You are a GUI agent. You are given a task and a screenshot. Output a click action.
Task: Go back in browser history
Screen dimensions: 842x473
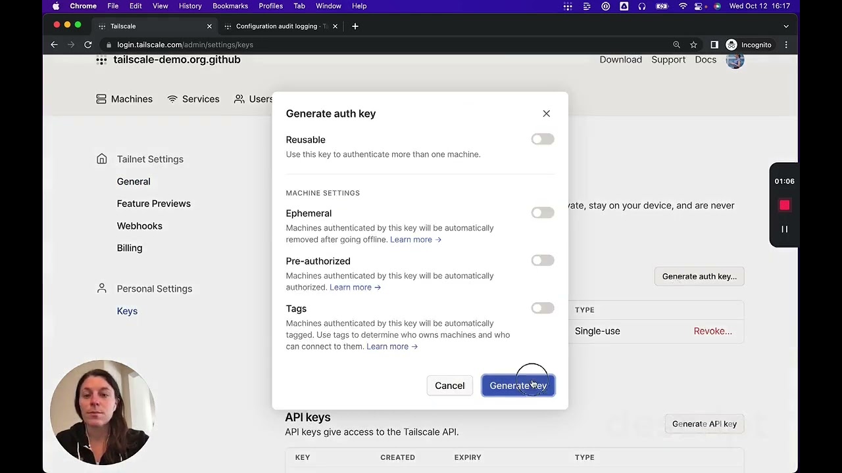(x=54, y=45)
